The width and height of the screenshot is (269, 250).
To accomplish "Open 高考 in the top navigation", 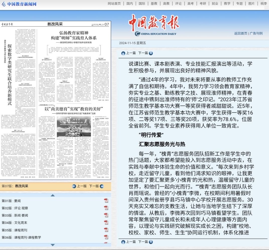I will pyautogui.click(x=190, y=4).
